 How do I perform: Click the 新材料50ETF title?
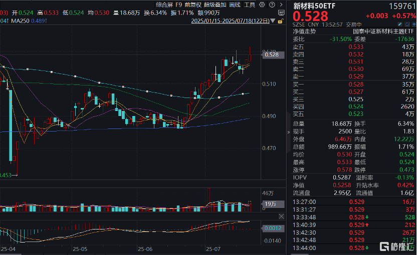coord(314,6)
